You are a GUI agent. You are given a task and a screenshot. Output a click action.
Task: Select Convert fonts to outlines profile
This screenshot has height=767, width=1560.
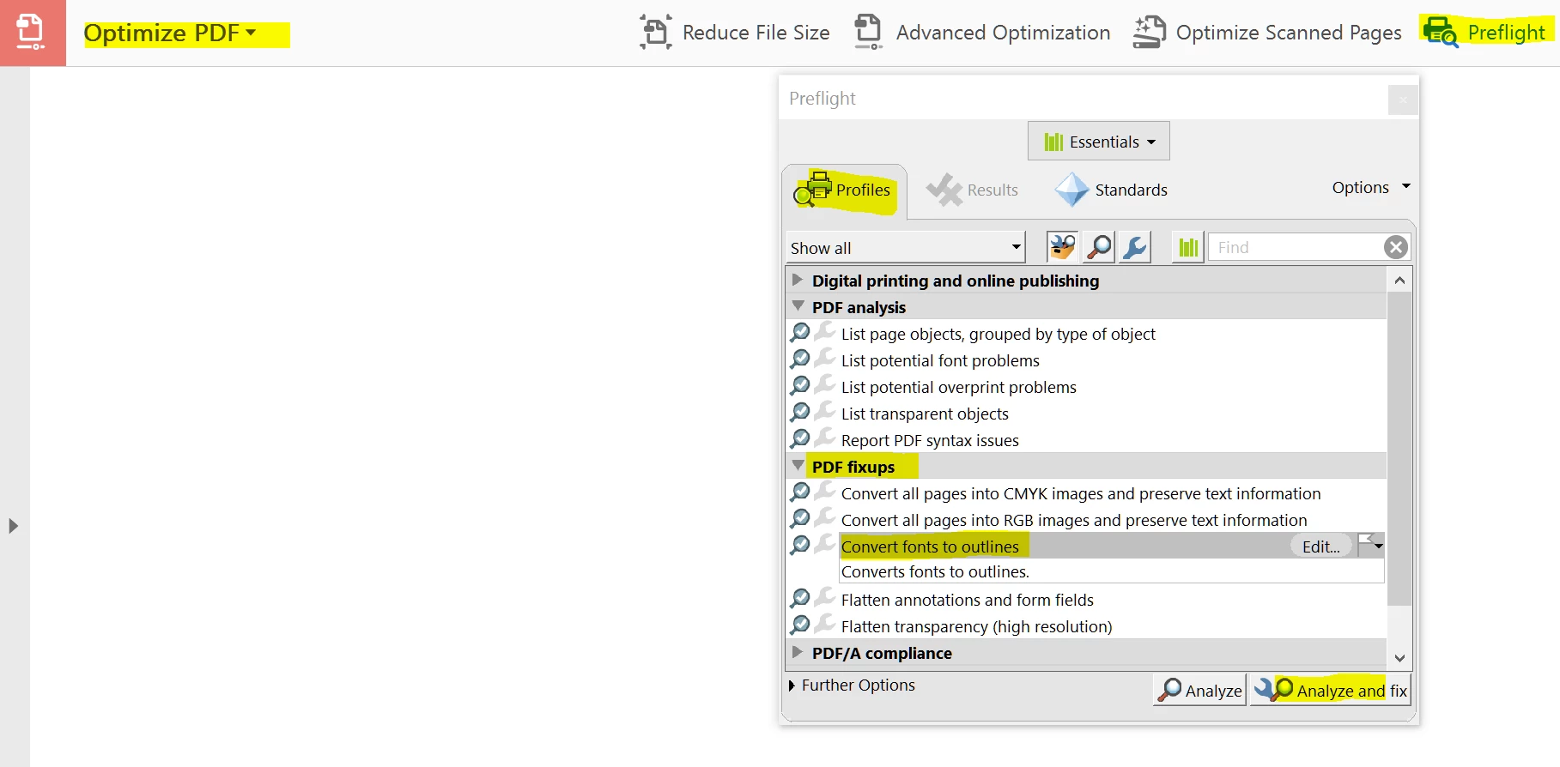coord(930,547)
